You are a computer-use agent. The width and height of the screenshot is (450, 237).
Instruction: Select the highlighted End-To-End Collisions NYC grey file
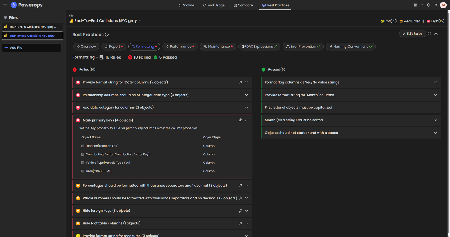(x=32, y=36)
